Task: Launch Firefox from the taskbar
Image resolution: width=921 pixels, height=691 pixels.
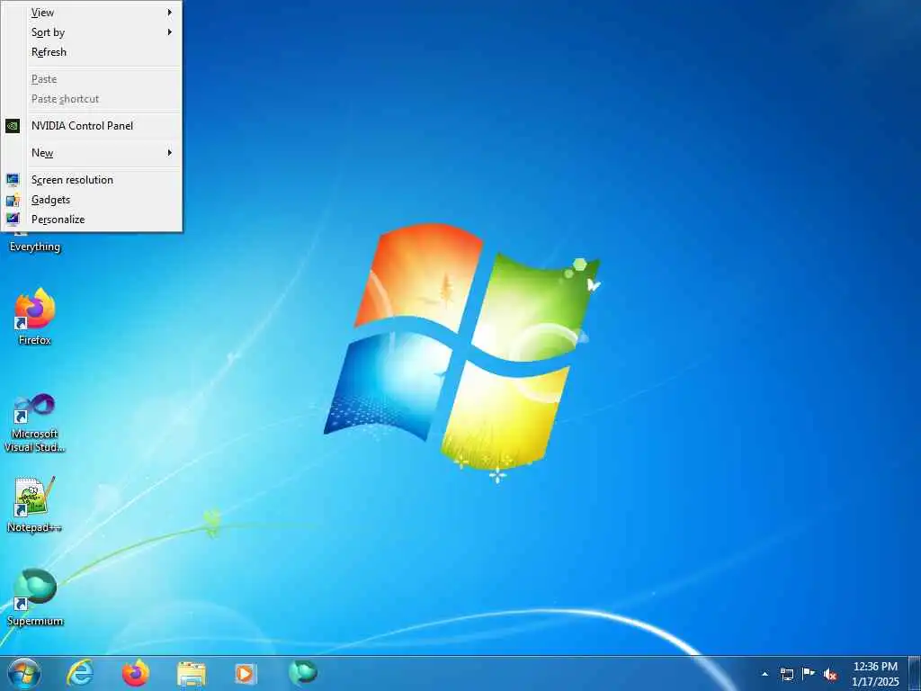Action: point(136,673)
